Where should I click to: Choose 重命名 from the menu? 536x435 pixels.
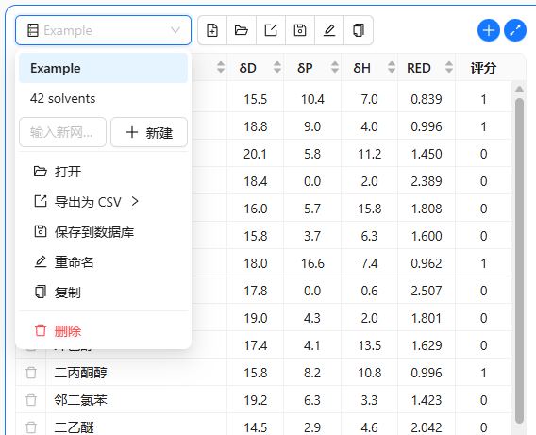click(x=103, y=262)
